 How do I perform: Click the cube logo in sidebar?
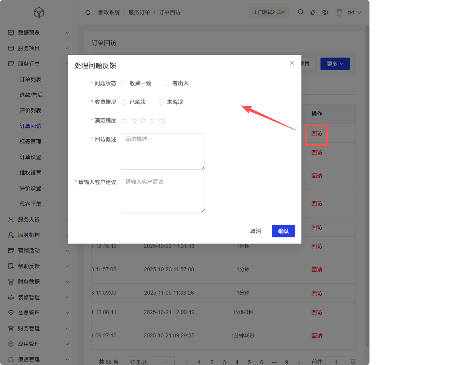coord(39,13)
